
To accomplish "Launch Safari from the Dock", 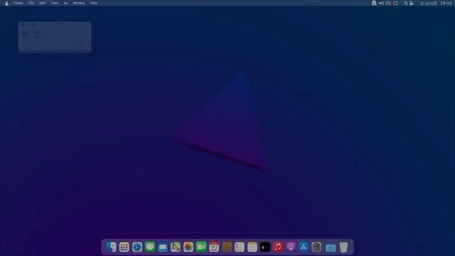I will coord(137,247).
